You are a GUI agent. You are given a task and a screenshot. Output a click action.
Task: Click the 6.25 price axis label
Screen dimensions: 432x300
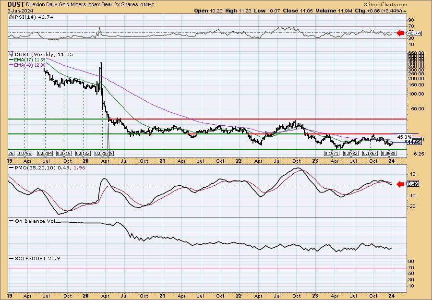tap(418, 154)
